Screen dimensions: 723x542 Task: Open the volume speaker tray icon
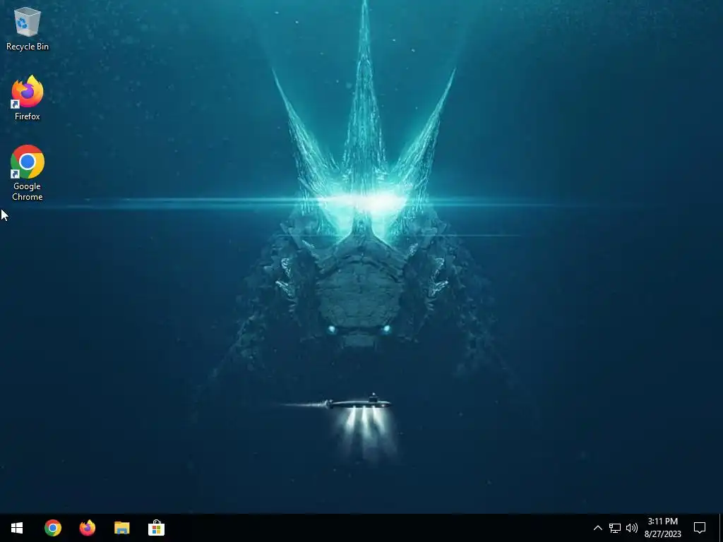pyautogui.click(x=632, y=528)
